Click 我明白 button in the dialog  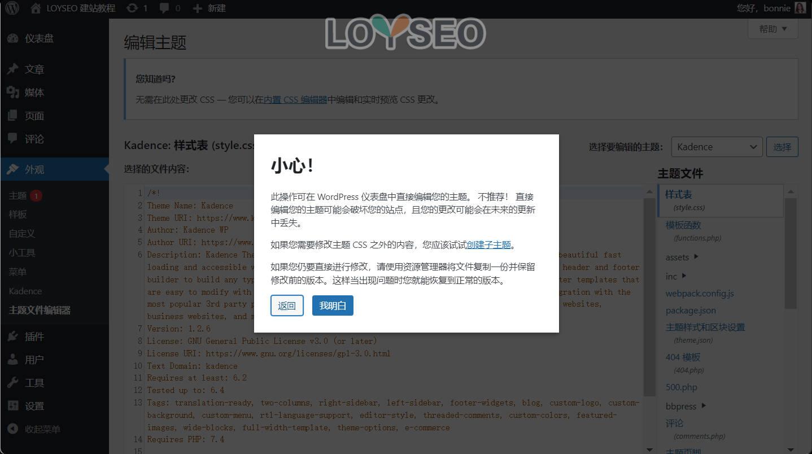333,305
